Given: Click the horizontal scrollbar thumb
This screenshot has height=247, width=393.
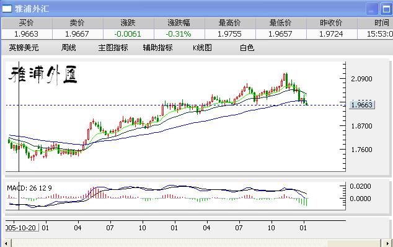Looking at the screenshot, I should point(353,243).
